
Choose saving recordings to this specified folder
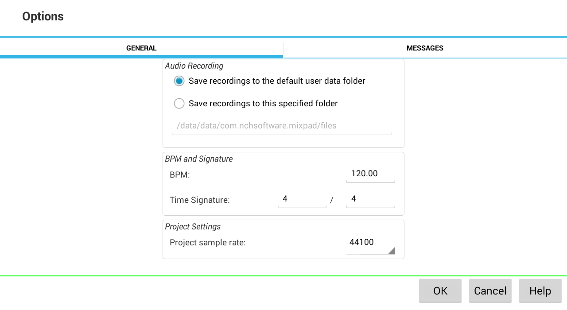pos(179,104)
